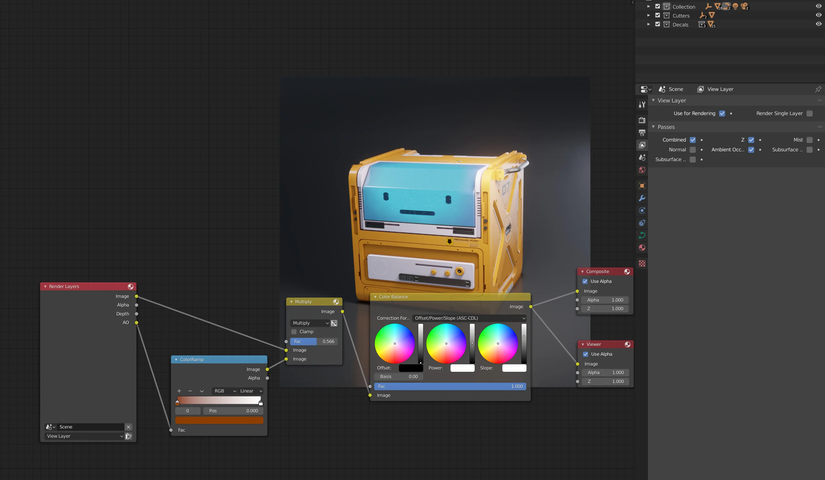Click the View Layer breadcrumb in header
Screen dimensions: 825x480
715,89
